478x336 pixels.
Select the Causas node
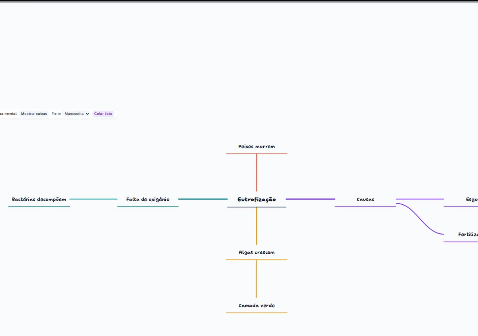pos(365,200)
